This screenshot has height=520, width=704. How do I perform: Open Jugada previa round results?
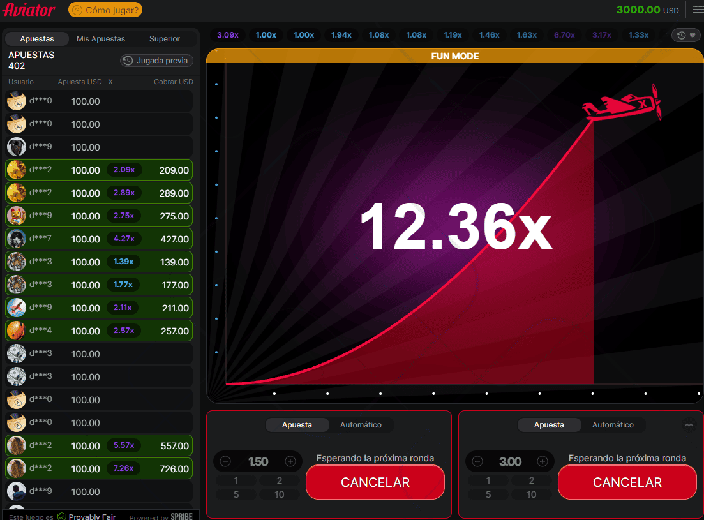pyautogui.click(x=156, y=60)
